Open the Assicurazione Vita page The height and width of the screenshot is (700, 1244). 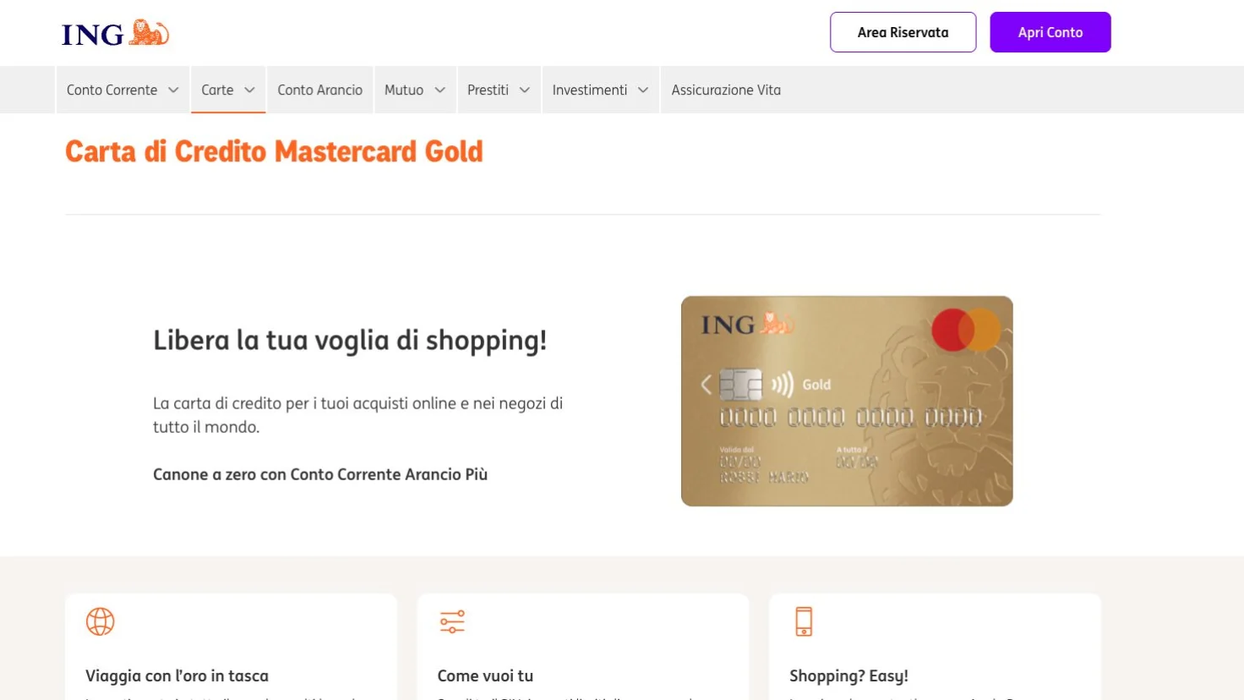(726, 89)
